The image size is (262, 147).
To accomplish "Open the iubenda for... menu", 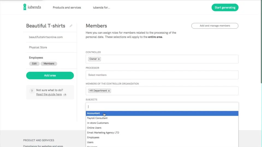I will [x=102, y=8].
